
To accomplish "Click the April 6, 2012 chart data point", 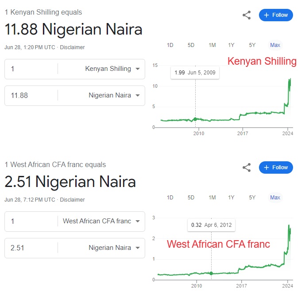I will (x=211, y=273).
